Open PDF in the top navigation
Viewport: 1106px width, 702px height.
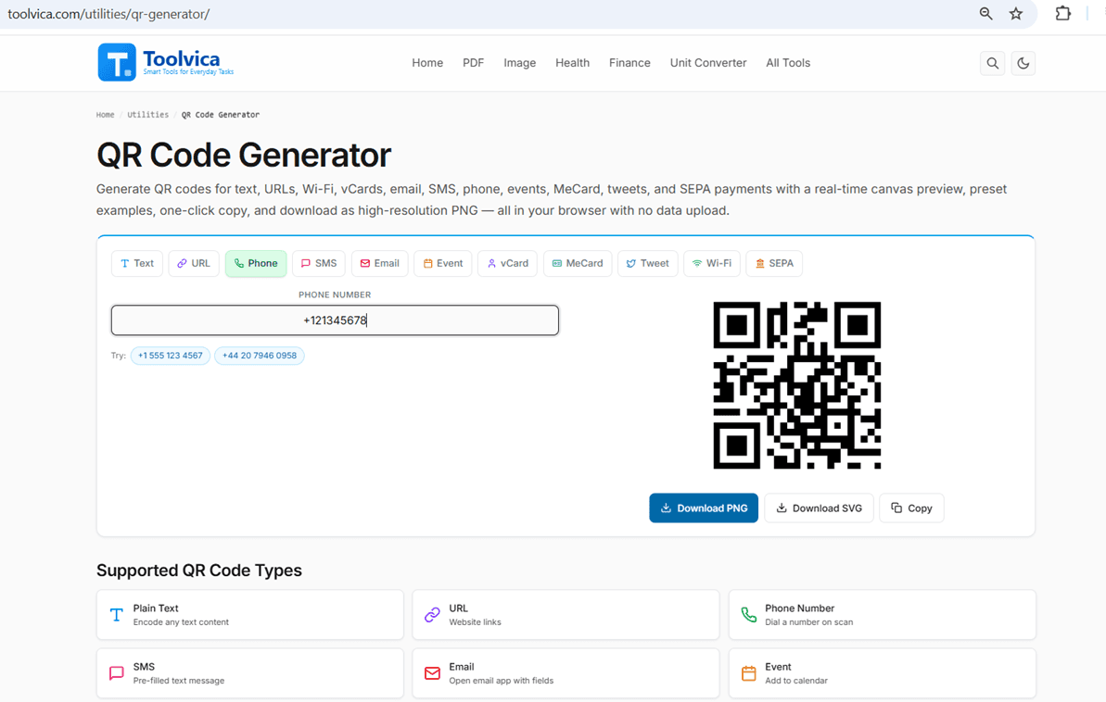(x=474, y=63)
